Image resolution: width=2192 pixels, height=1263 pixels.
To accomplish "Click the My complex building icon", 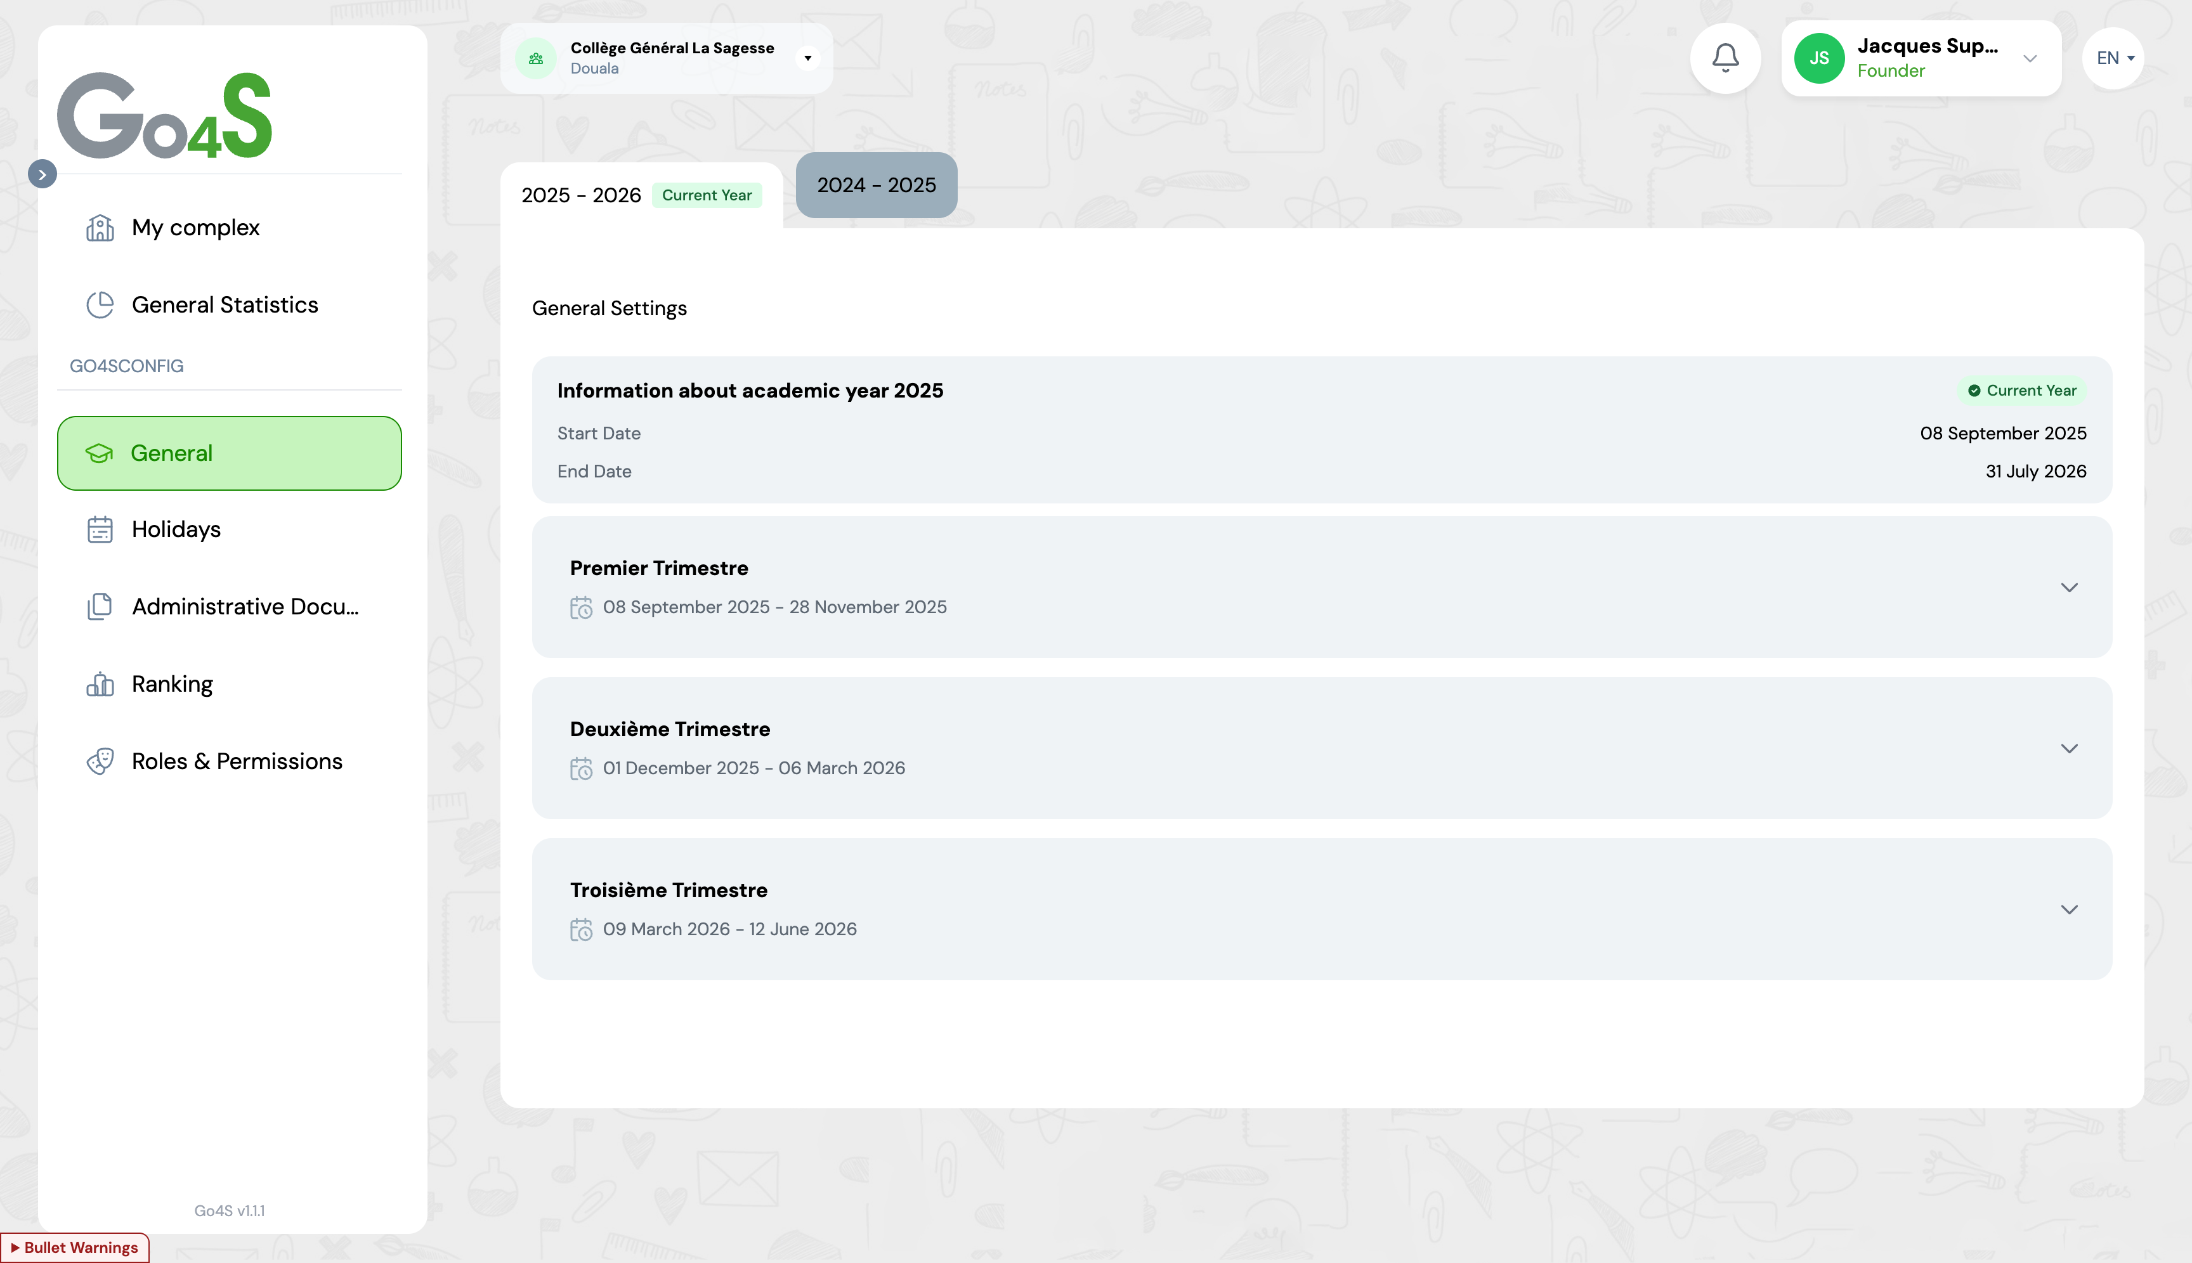I will [100, 227].
